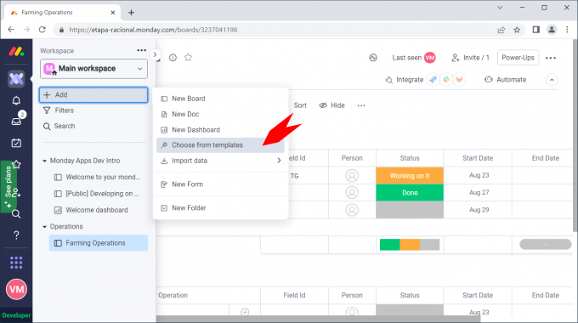578x323 pixels.
Task: Reload the page with browser refresh
Action: [x=42, y=30]
